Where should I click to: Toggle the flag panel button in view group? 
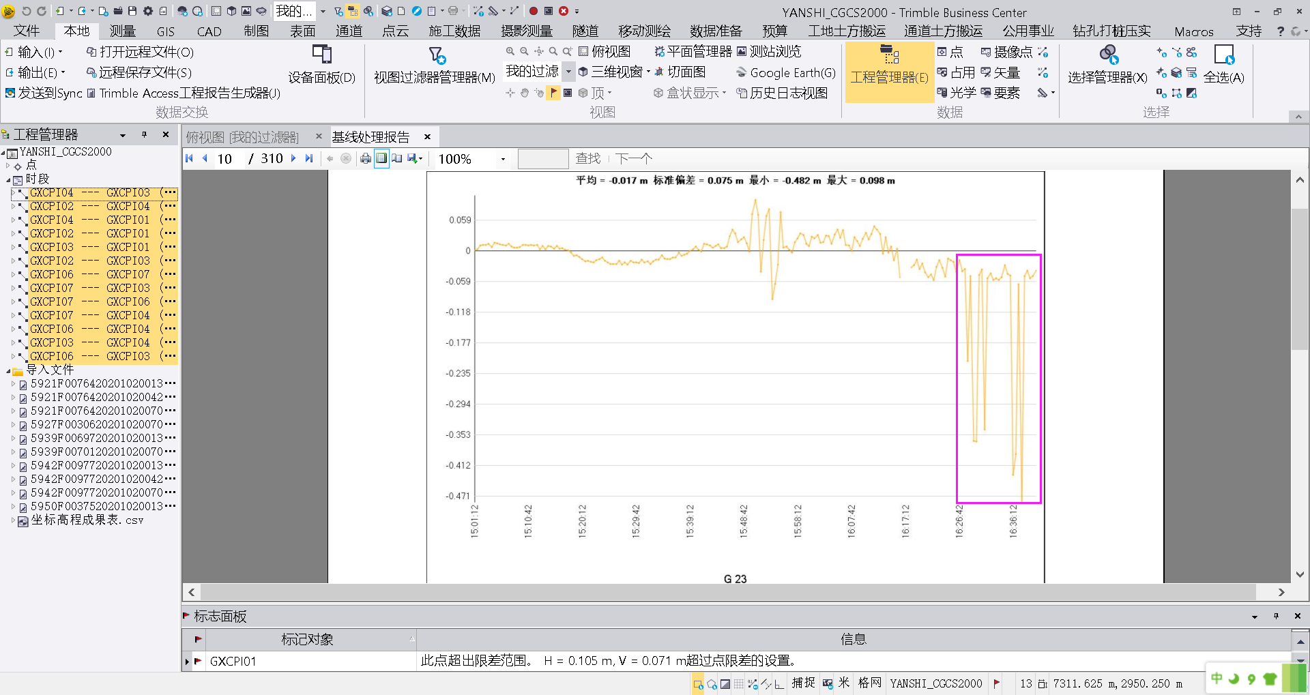tap(553, 93)
